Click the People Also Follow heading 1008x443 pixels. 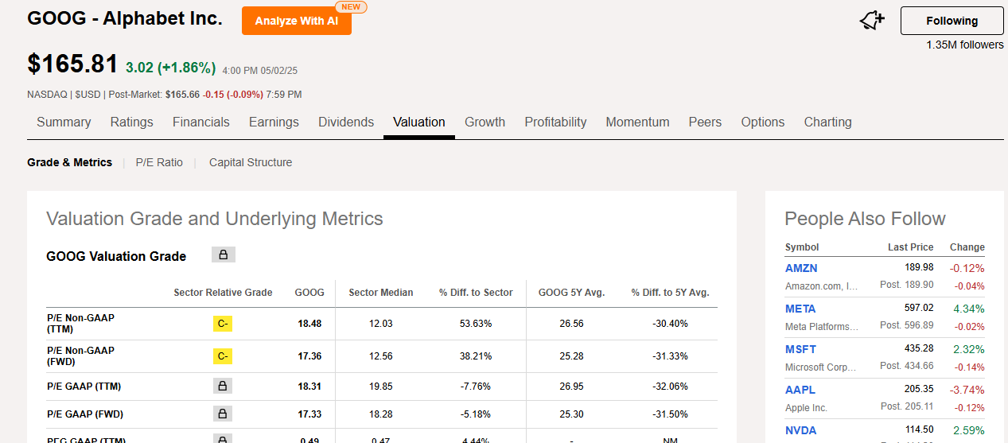click(865, 219)
